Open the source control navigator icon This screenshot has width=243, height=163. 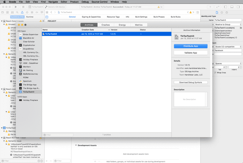click(x=7, y=12)
